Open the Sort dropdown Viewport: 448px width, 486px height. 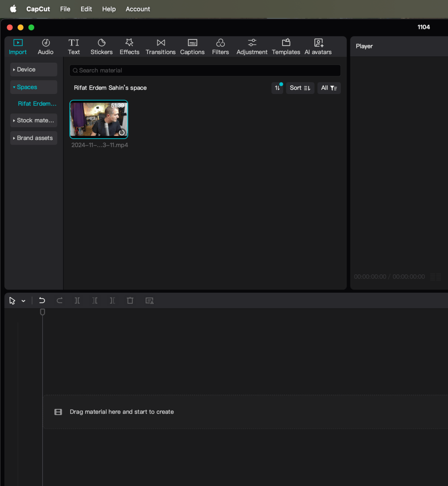[x=300, y=88]
